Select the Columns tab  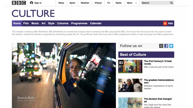tap(63, 23)
